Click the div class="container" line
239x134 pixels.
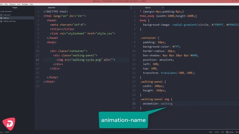click(69, 51)
